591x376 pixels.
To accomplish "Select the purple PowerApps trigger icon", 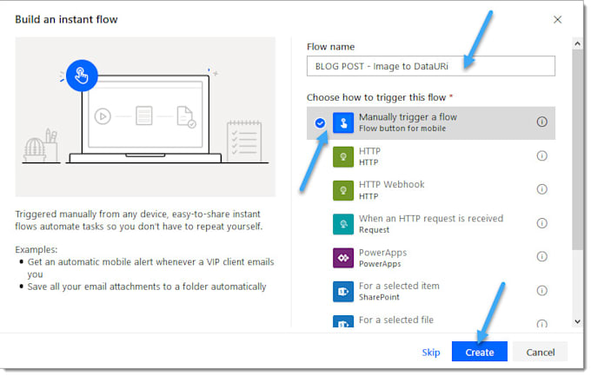I will 343,258.
